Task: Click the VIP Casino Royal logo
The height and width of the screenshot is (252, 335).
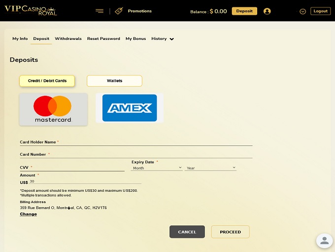Action: click(31, 10)
